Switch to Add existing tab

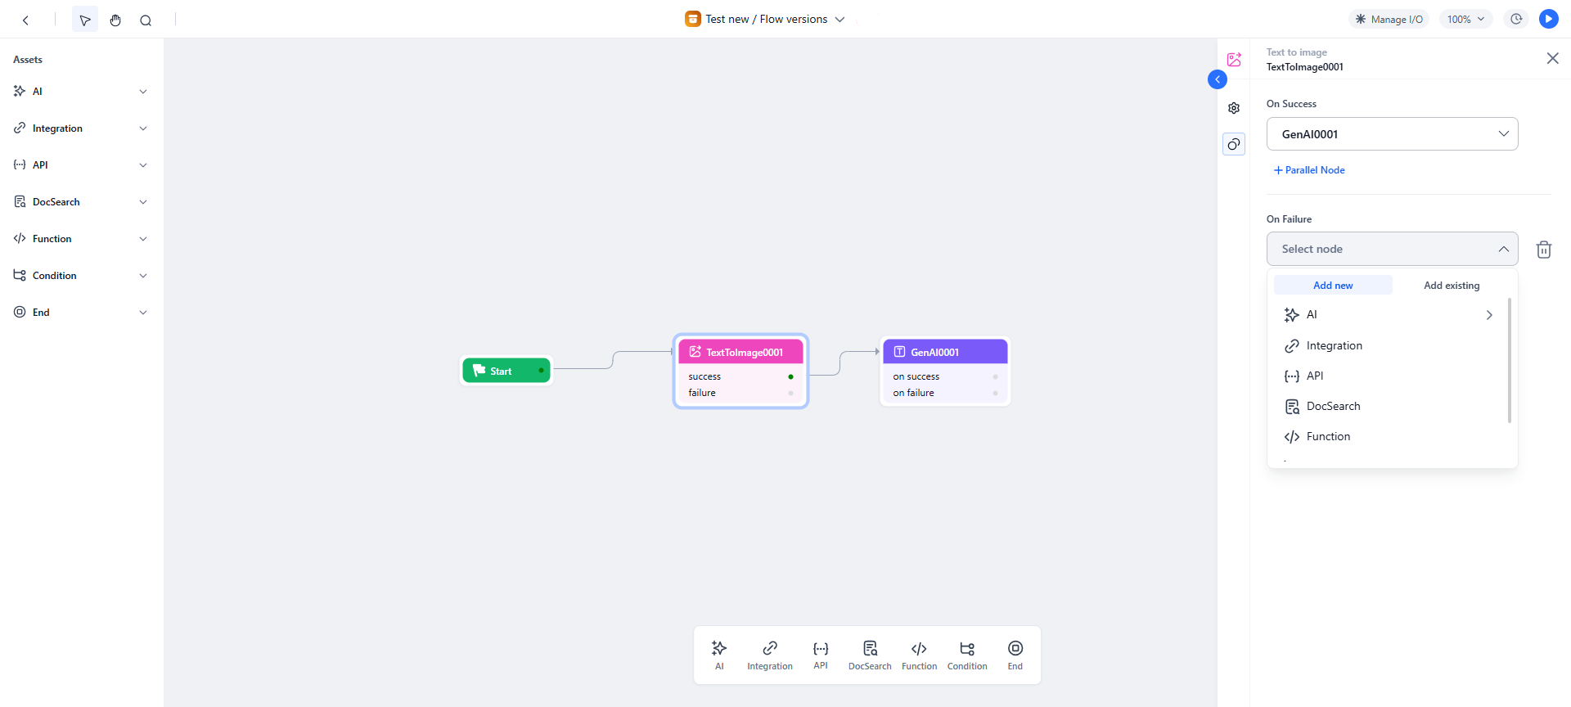point(1452,286)
